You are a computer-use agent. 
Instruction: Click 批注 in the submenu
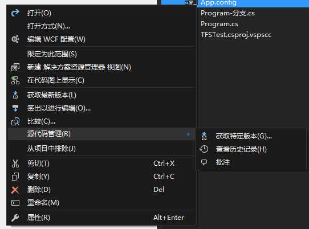tap(251, 162)
